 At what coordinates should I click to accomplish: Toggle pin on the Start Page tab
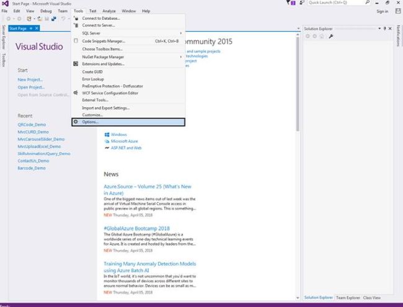click(x=31, y=29)
